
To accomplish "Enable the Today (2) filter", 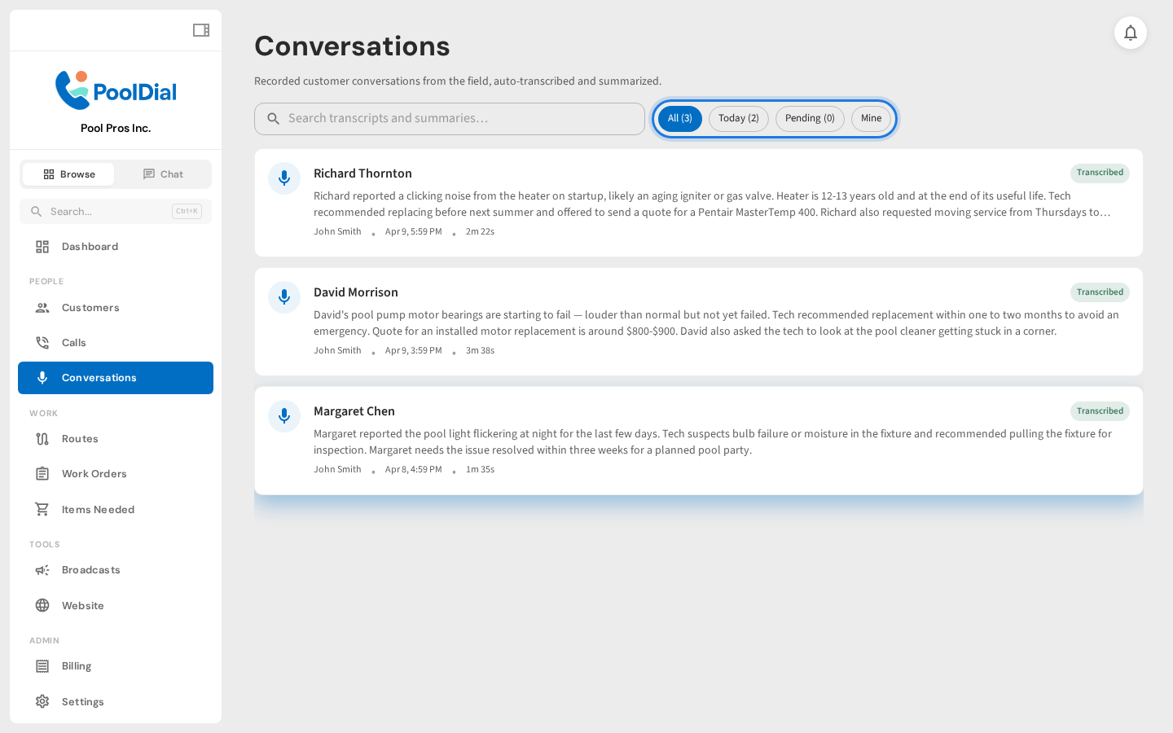I will 738,118.
